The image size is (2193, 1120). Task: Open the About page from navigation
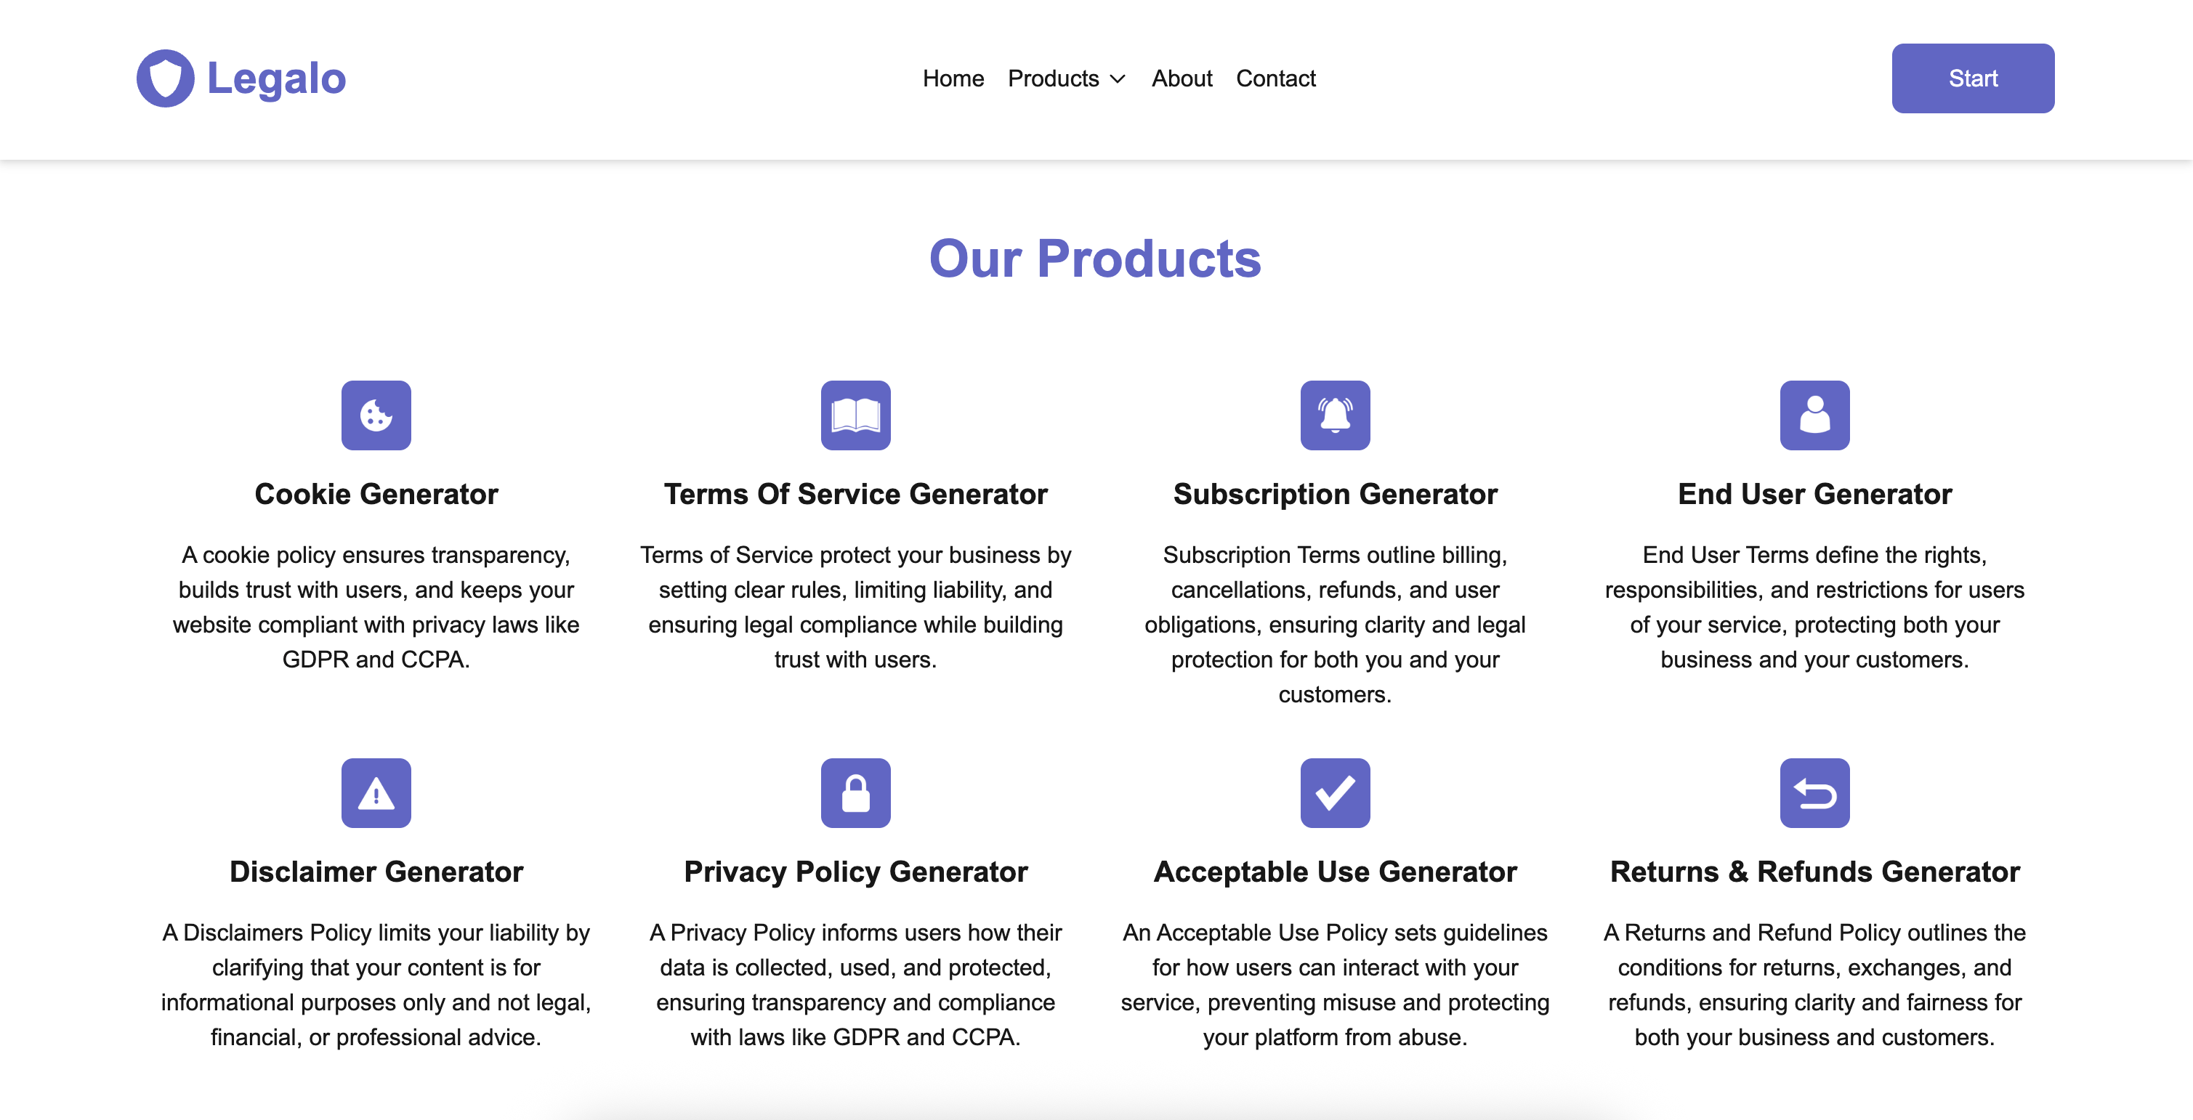[1182, 78]
